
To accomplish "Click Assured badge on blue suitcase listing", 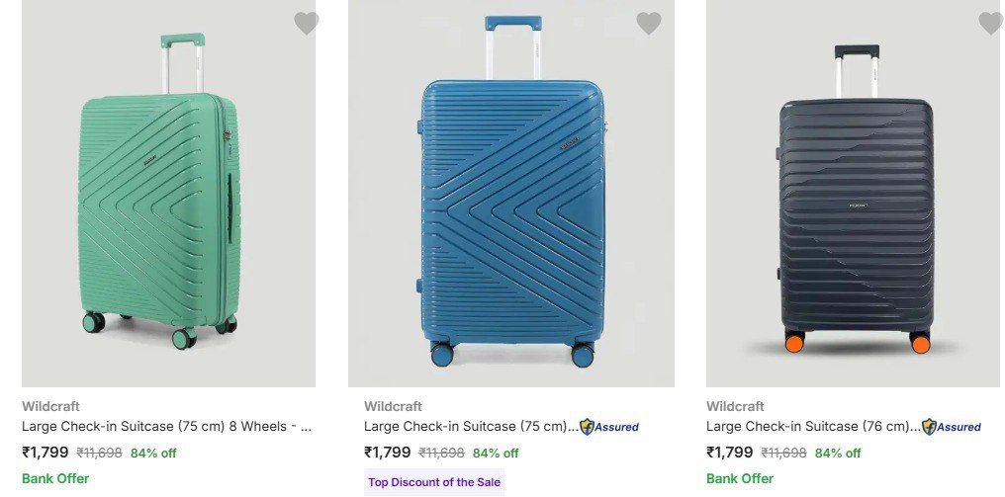I will coord(609,427).
